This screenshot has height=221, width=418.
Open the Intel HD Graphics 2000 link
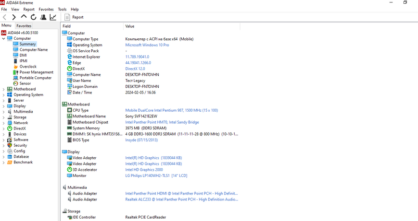click(144, 170)
